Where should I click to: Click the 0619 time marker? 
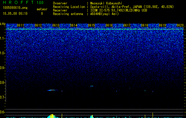point(162,25)
